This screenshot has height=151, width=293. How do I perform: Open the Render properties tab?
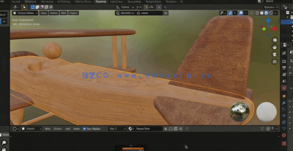pyautogui.click(x=284, y=61)
